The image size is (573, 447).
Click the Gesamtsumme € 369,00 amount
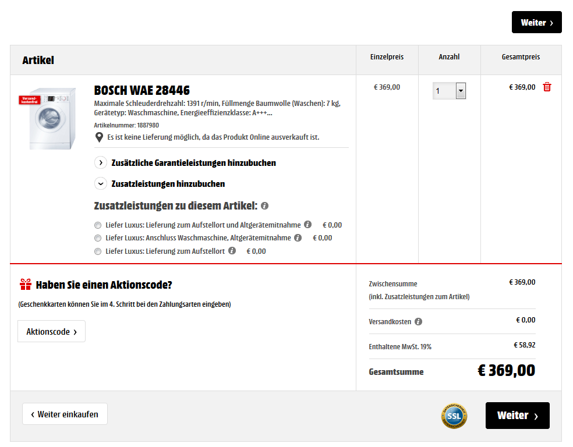click(x=507, y=370)
